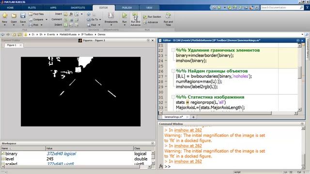Open the Editor panel actions menu icon

click(298, 41)
